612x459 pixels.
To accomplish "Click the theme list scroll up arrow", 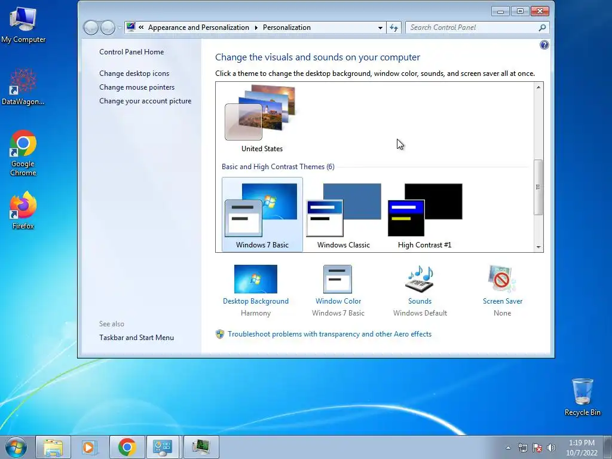I will point(538,87).
